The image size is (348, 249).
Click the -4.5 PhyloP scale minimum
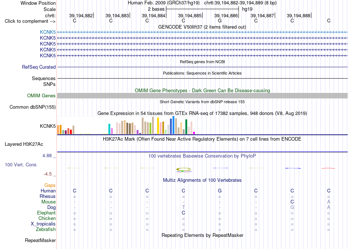pyautogui.click(x=48, y=174)
